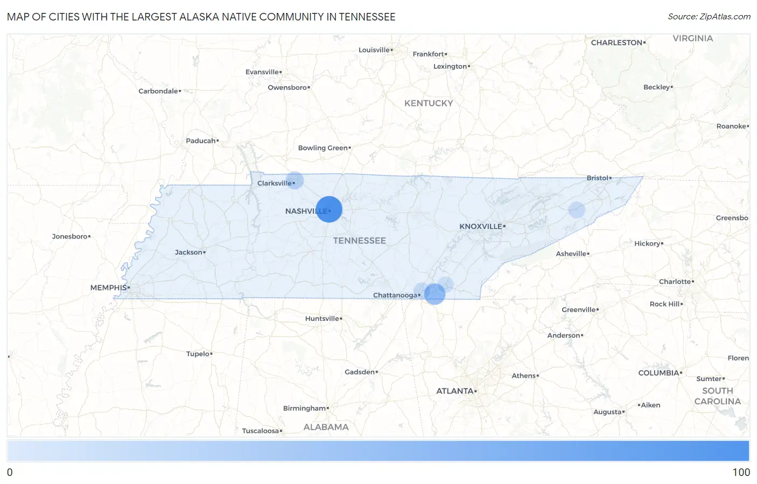757x484 pixels.
Task: Click the Rock Hill city label
Action: point(665,304)
